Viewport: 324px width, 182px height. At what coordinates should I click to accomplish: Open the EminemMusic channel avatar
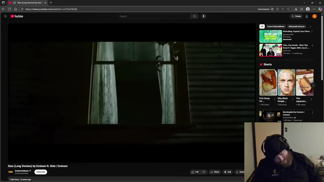pos(11,172)
